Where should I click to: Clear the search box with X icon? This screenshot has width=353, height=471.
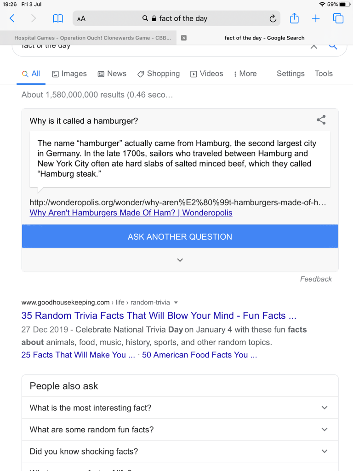[x=314, y=46]
